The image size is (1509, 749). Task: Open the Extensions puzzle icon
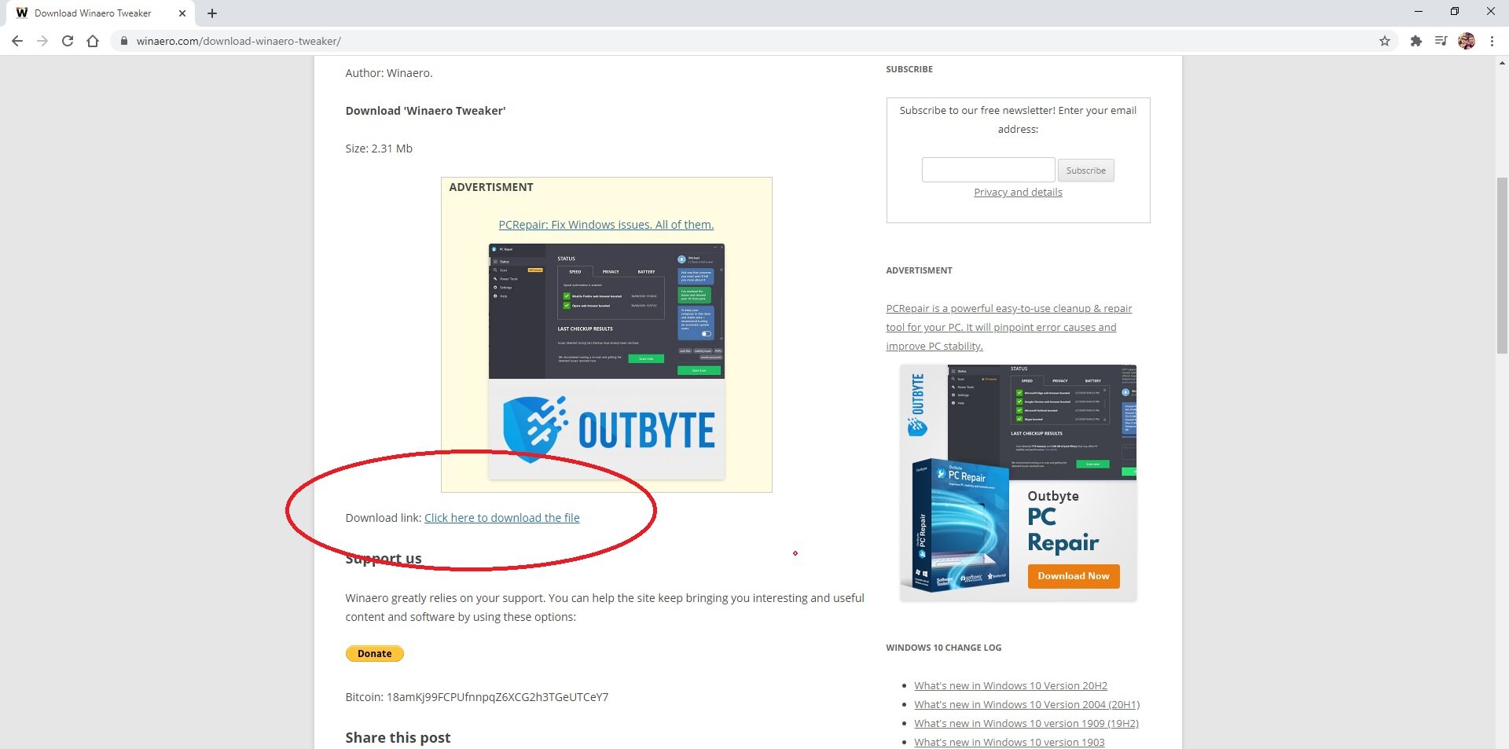point(1415,41)
